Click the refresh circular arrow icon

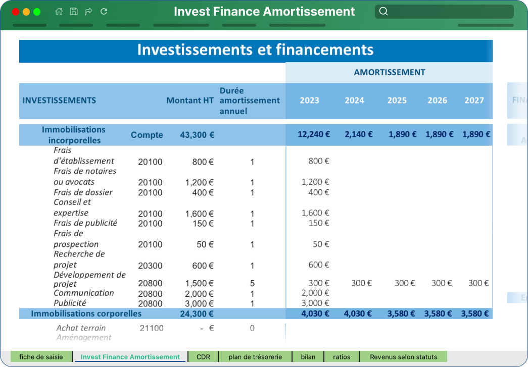coord(104,12)
